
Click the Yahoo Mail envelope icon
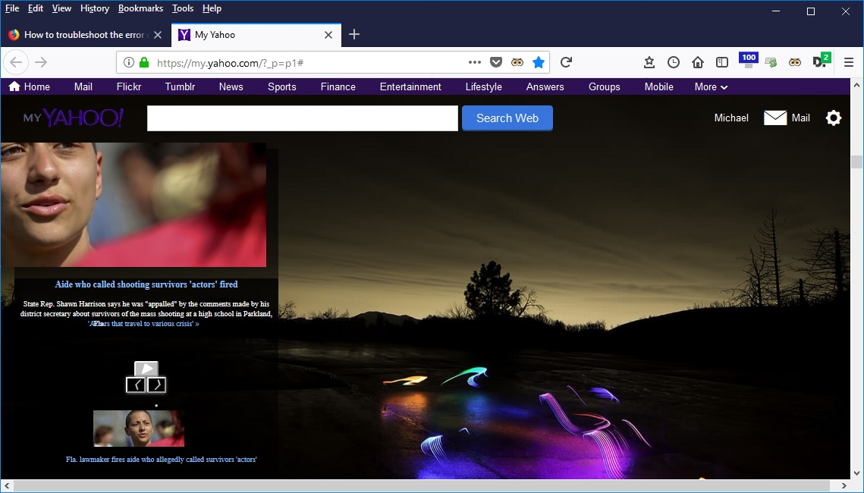pos(775,118)
